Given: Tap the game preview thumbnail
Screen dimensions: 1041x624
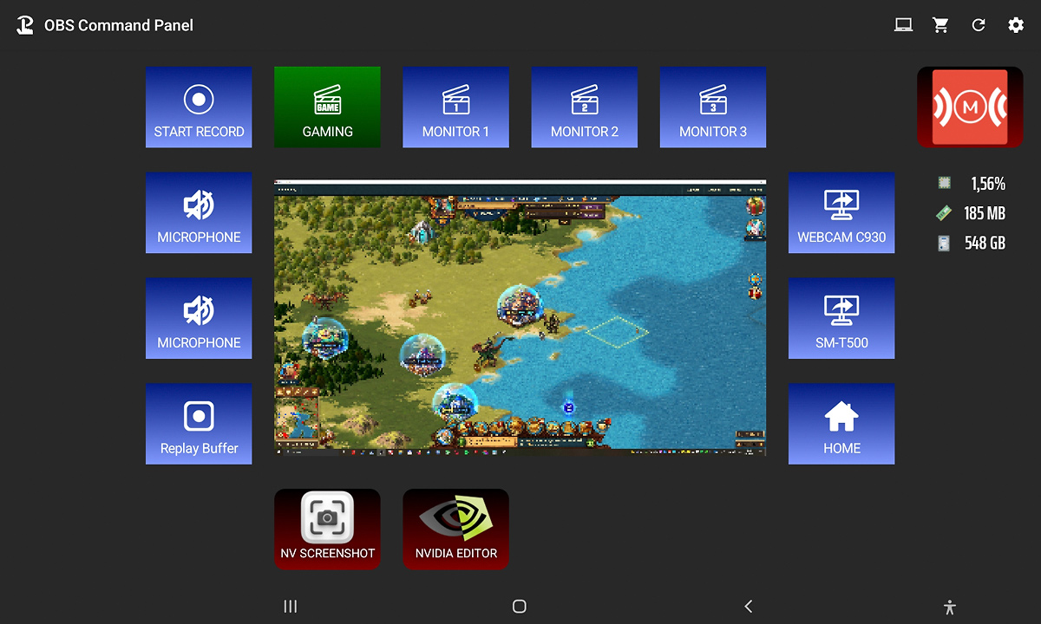Looking at the screenshot, I should coord(520,317).
